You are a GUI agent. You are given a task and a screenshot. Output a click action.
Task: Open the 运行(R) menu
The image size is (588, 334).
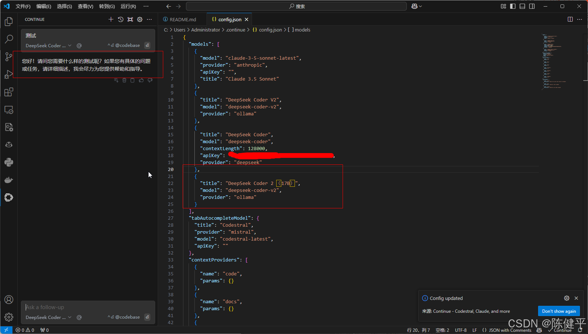click(x=128, y=6)
